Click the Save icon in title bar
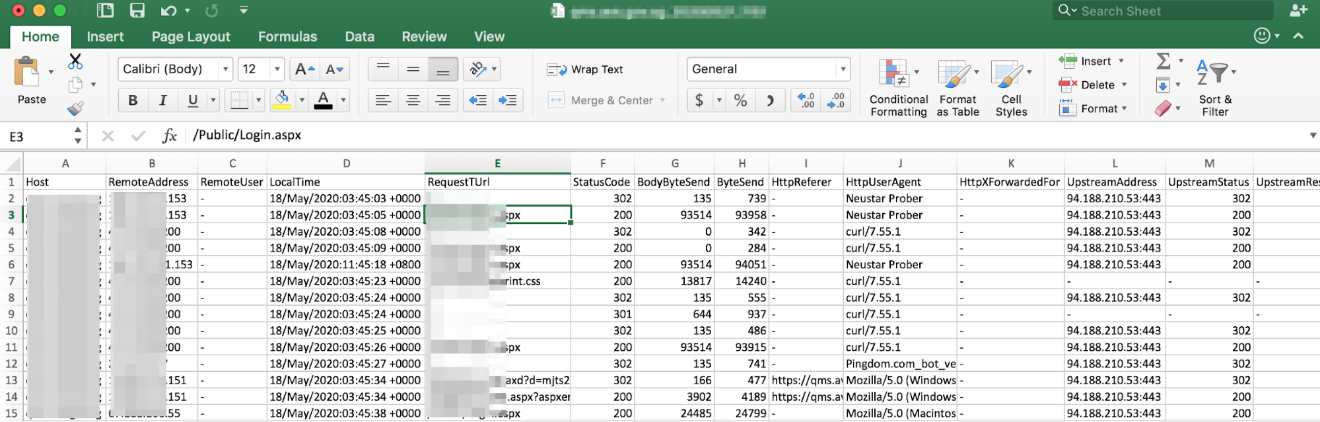1320x422 pixels. (137, 11)
